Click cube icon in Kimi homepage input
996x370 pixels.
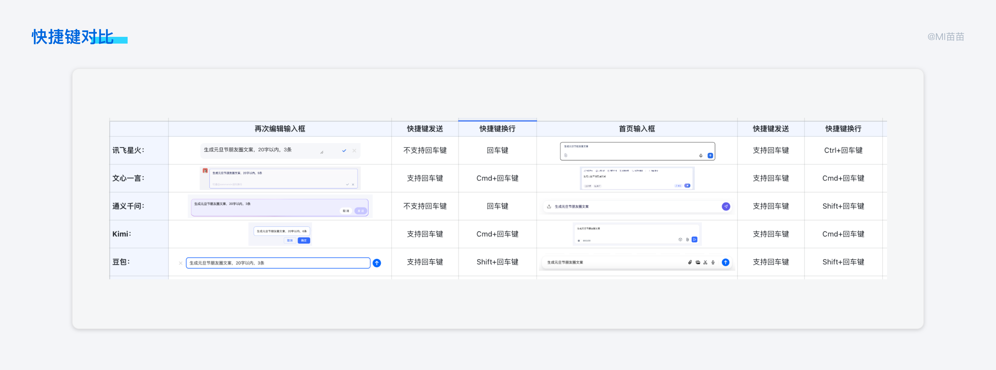pyautogui.click(x=680, y=240)
